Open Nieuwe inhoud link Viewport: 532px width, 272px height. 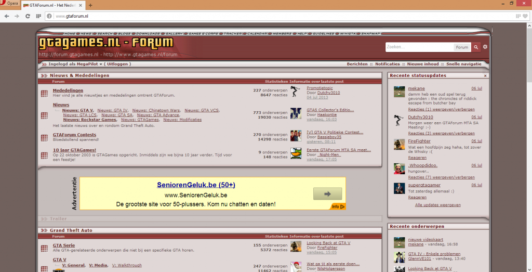point(423,64)
